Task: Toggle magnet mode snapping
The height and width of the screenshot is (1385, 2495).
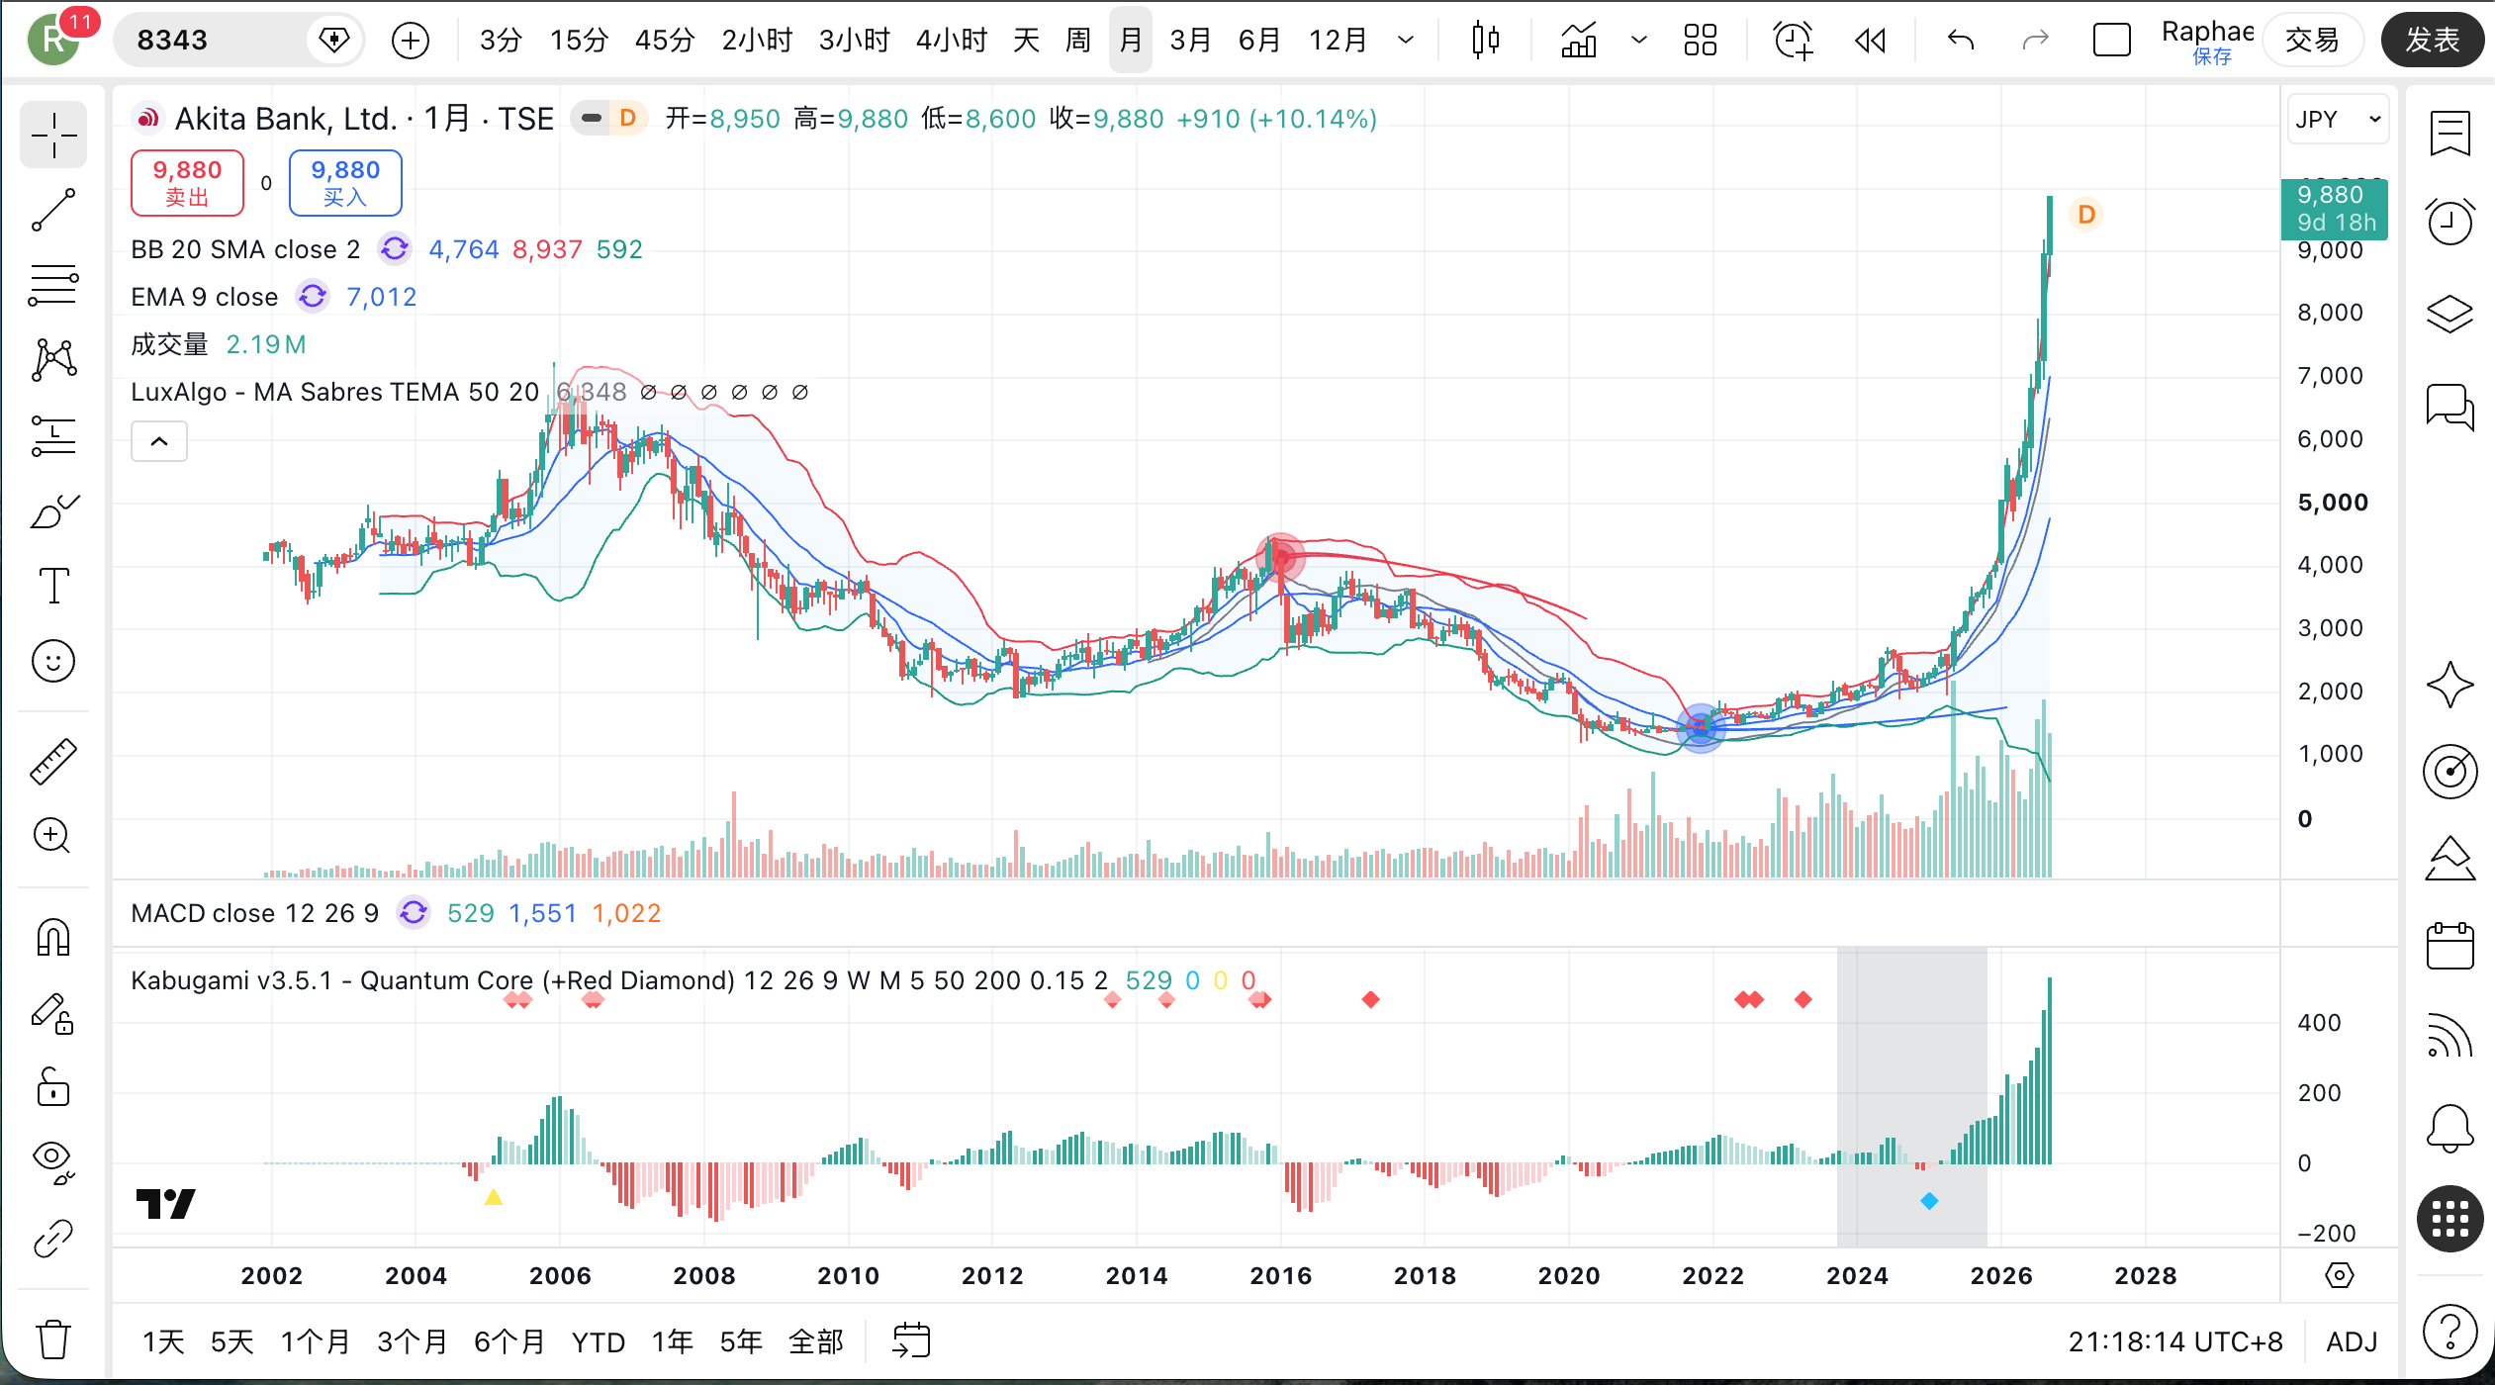Action: coord(53,937)
